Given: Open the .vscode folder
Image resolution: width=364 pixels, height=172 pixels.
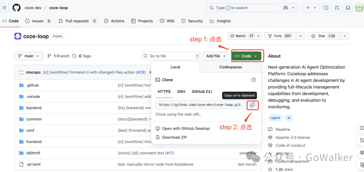Looking at the screenshot, I should point(33,96).
